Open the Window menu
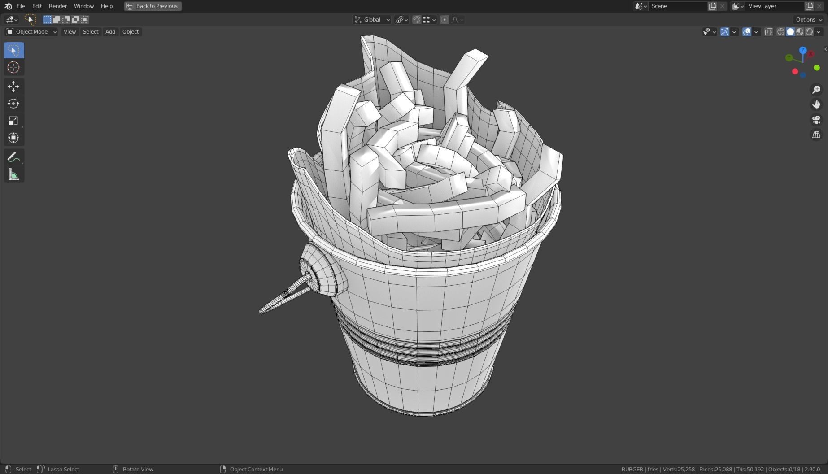828x474 pixels. (x=84, y=6)
